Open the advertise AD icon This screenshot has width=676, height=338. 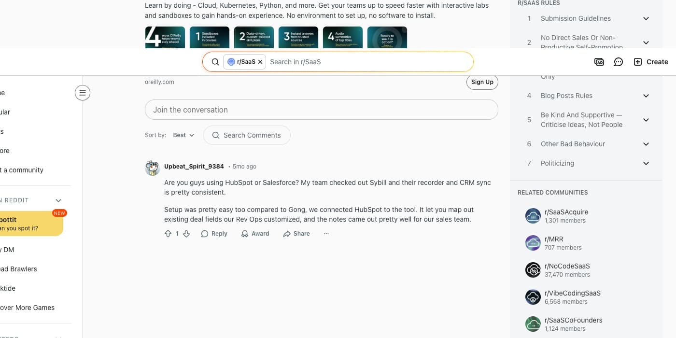(x=599, y=62)
